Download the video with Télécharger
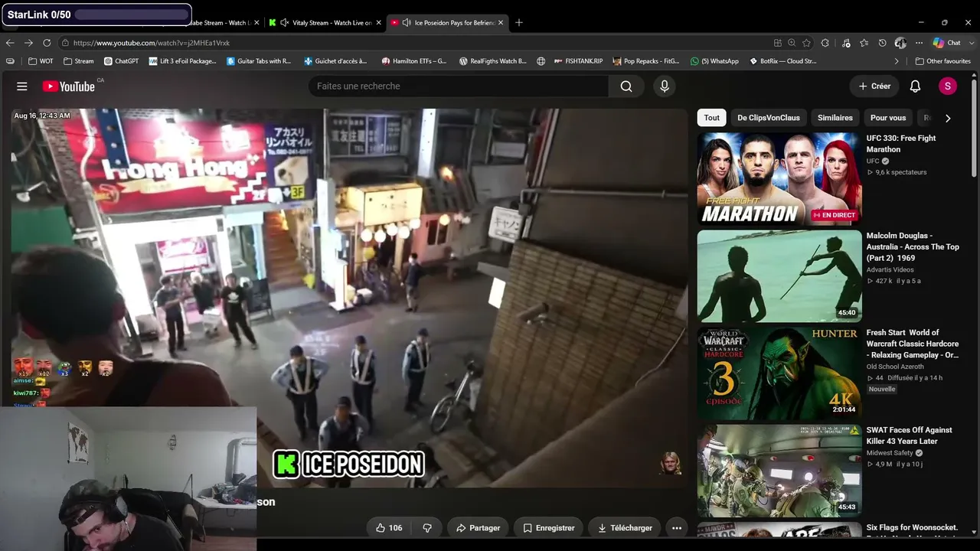The image size is (980, 551). point(626,528)
